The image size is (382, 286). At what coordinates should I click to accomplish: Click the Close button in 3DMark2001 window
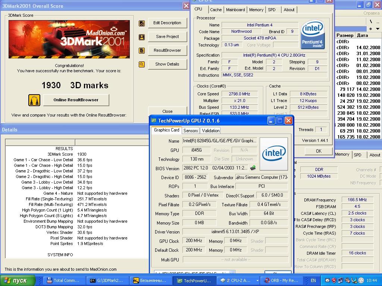[167, 111]
